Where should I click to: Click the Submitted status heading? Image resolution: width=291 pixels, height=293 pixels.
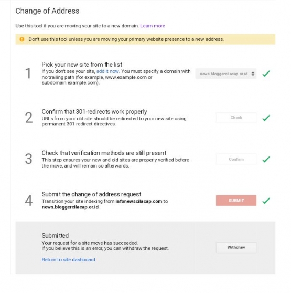point(55,236)
